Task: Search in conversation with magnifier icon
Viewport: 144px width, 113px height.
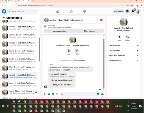Action: (128, 37)
